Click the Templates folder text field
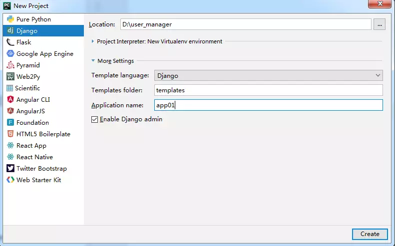395x246 pixels. [x=269, y=90]
